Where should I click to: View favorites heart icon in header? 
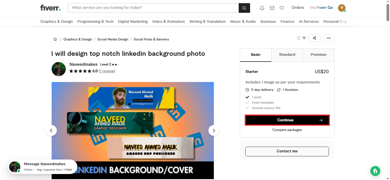[x=282, y=8]
